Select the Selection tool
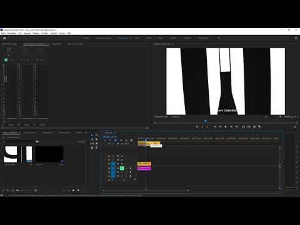The width and height of the screenshot is (300, 225). coord(92,135)
